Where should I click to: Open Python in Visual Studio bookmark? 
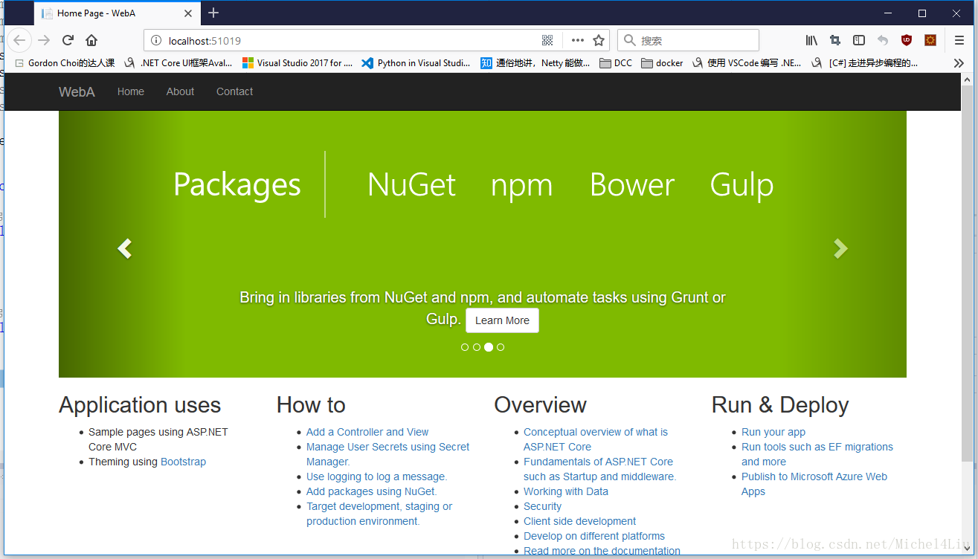[x=416, y=63]
